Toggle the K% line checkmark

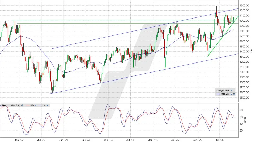tap(47, 105)
